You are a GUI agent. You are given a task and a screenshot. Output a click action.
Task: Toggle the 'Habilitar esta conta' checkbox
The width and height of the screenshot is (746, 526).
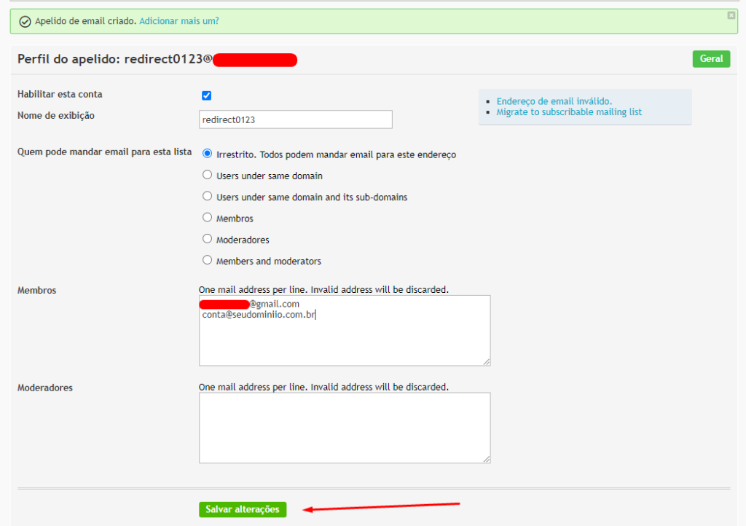206,95
